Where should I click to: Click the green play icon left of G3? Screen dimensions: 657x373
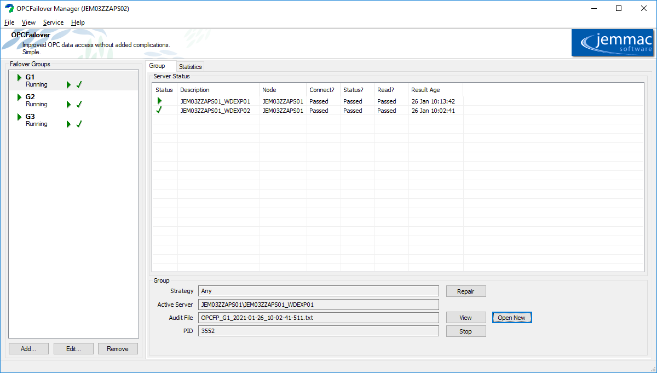19,117
